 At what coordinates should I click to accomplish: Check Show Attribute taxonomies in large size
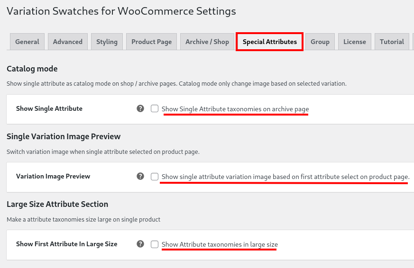[155, 244]
